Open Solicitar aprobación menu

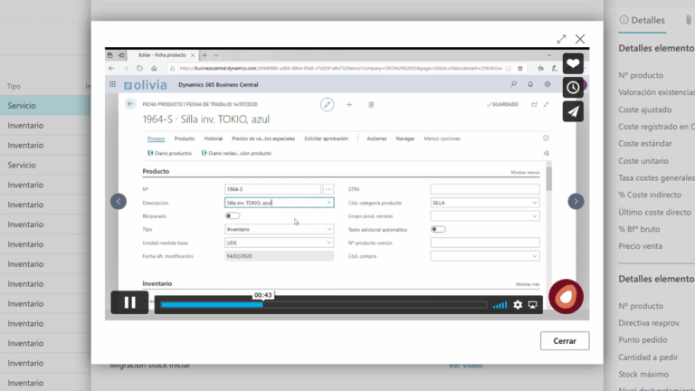326,138
